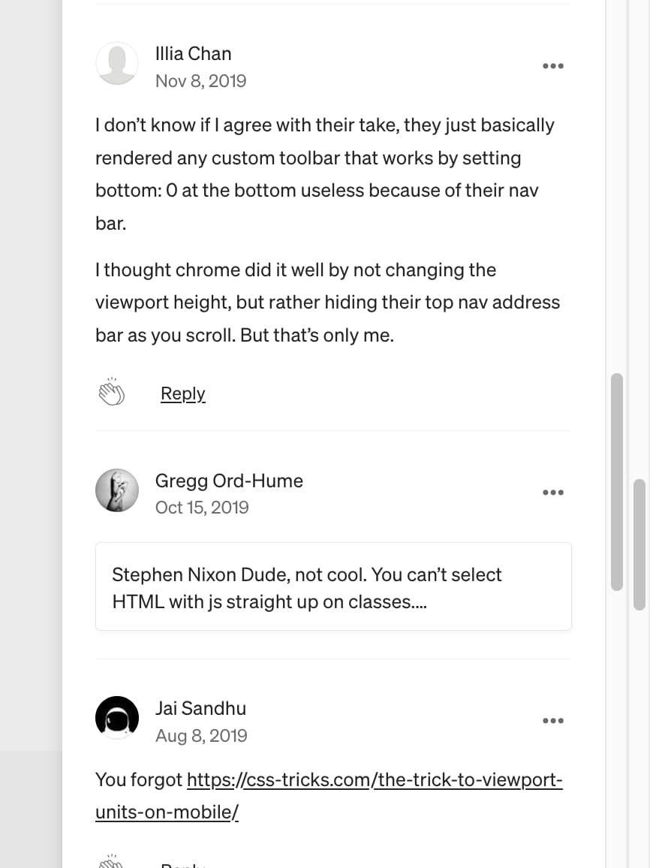The width and height of the screenshot is (650, 868).
Task: Click the responses panel scrollbar thumb
Action: point(617,482)
